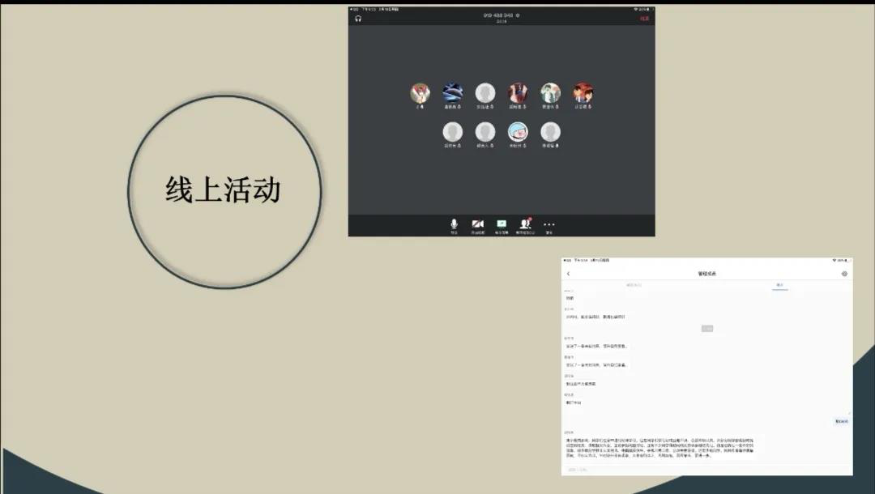Open the settings gear in the form panel
The width and height of the screenshot is (875, 494).
[843, 272]
